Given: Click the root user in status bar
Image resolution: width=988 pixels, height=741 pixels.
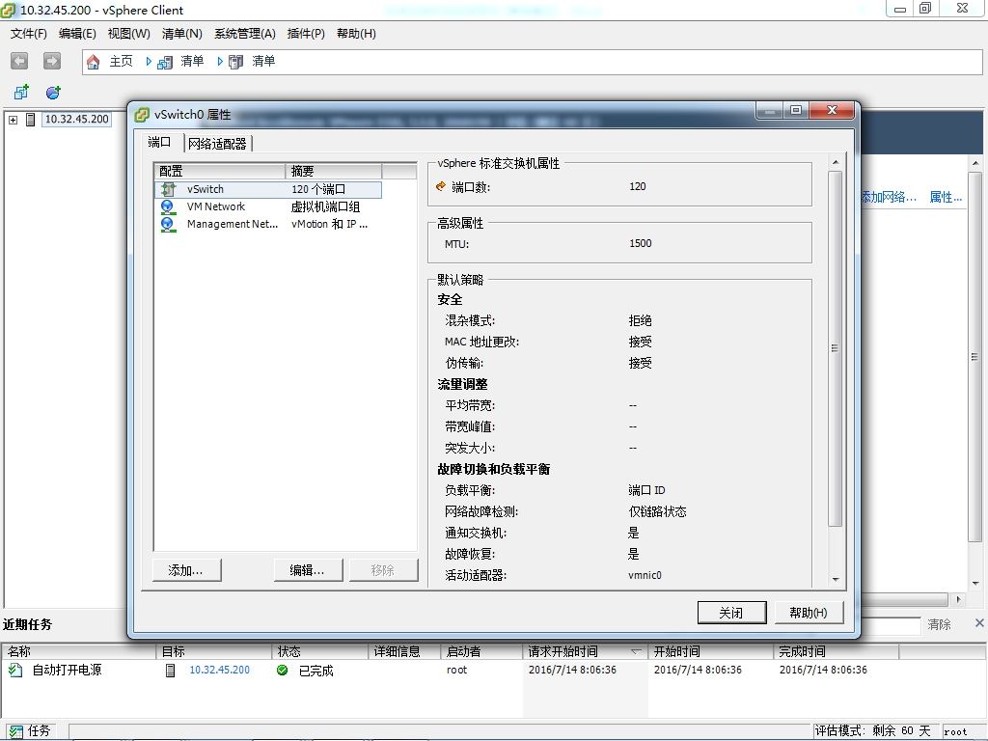Looking at the screenshot, I should coord(955,731).
